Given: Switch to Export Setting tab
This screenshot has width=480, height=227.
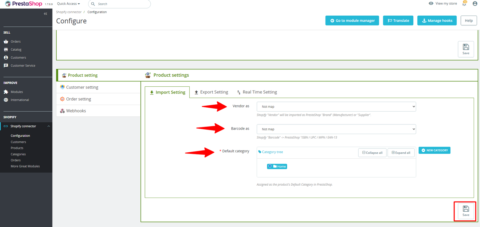Looking at the screenshot, I should point(211,92).
